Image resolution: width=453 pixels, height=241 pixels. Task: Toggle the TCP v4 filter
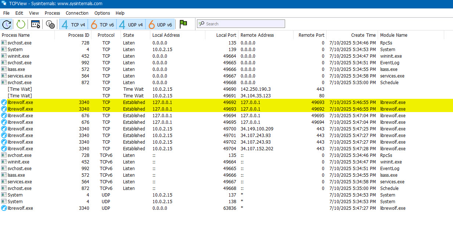tap(73, 25)
